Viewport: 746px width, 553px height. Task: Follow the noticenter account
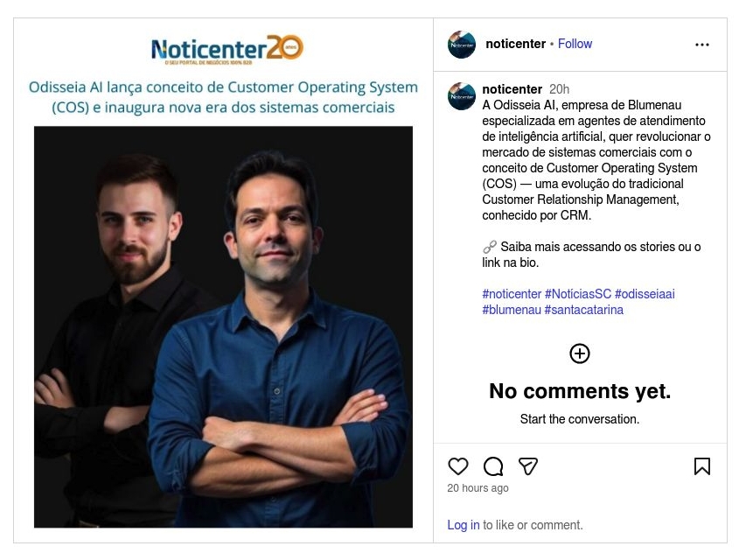(x=575, y=44)
